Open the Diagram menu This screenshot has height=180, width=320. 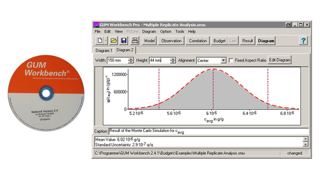coord(149,32)
